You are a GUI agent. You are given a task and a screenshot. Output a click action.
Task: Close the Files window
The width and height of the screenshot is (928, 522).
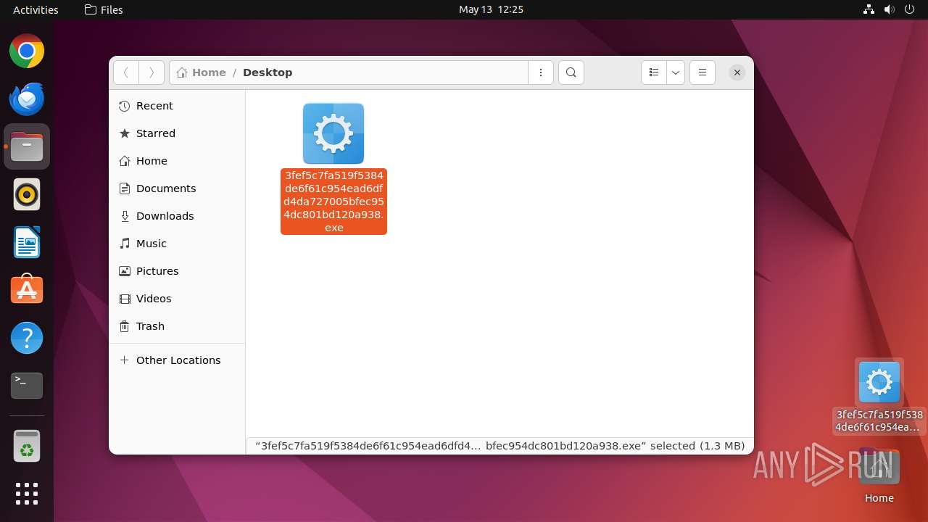point(737,72)
